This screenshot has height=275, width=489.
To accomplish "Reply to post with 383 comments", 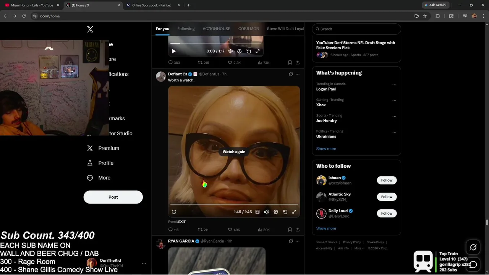I will pyautogui.click(x=174, y=63).
